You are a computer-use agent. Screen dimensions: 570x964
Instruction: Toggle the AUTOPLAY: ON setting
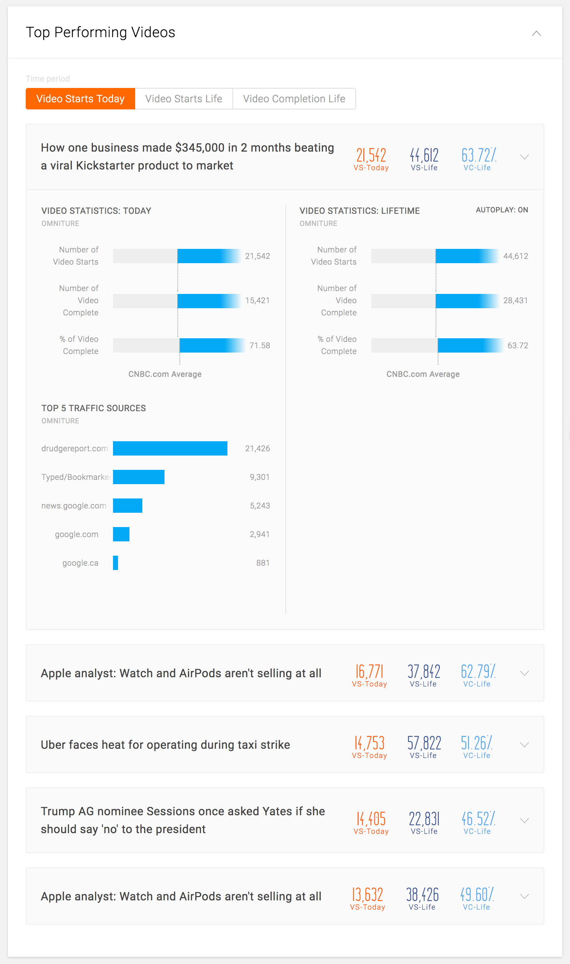pyautogui.click(x=502, y=210)
